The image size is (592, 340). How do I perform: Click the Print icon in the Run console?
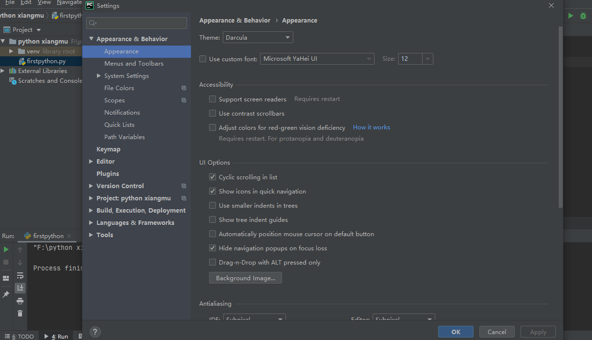tap(20, 301)
